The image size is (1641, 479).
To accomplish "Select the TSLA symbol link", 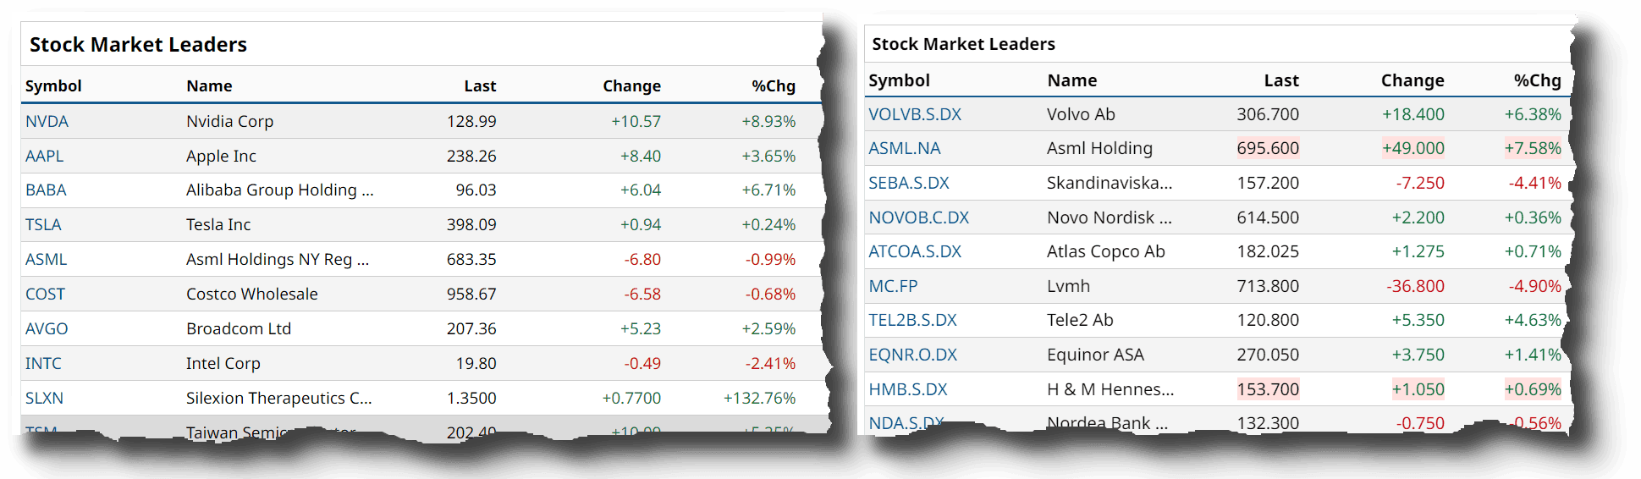I will [x=43, y=225].
